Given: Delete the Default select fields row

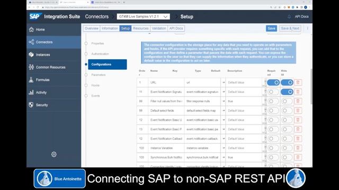Looking at the screenshot, I should click(x=298, y=110).
